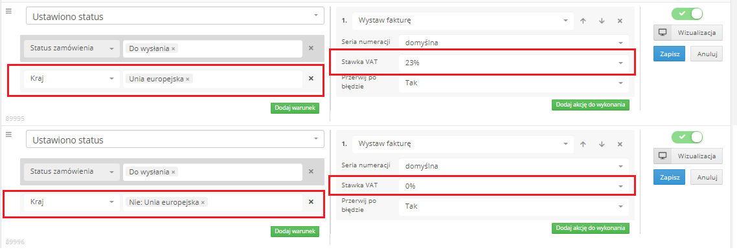This screenshot has height=250, width=737.
Task: Delete Kraj condition in first rule
Action: point(311,78)
